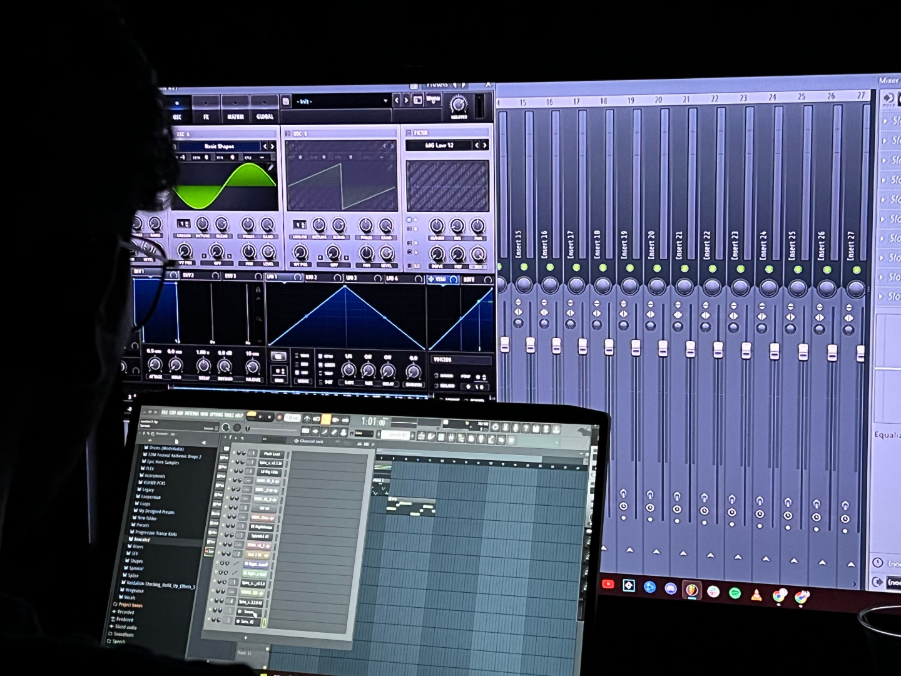Enable the FILTER section checkbox

coord(410,133)
